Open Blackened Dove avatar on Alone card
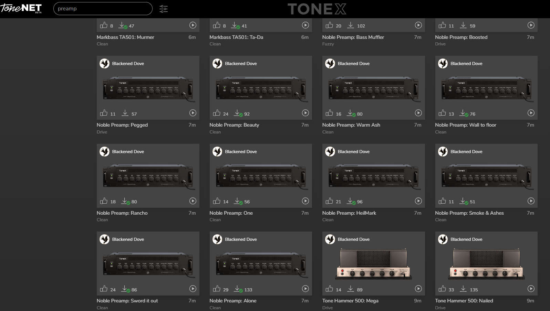Screen dimensions: 550x311 pos(217,239)
